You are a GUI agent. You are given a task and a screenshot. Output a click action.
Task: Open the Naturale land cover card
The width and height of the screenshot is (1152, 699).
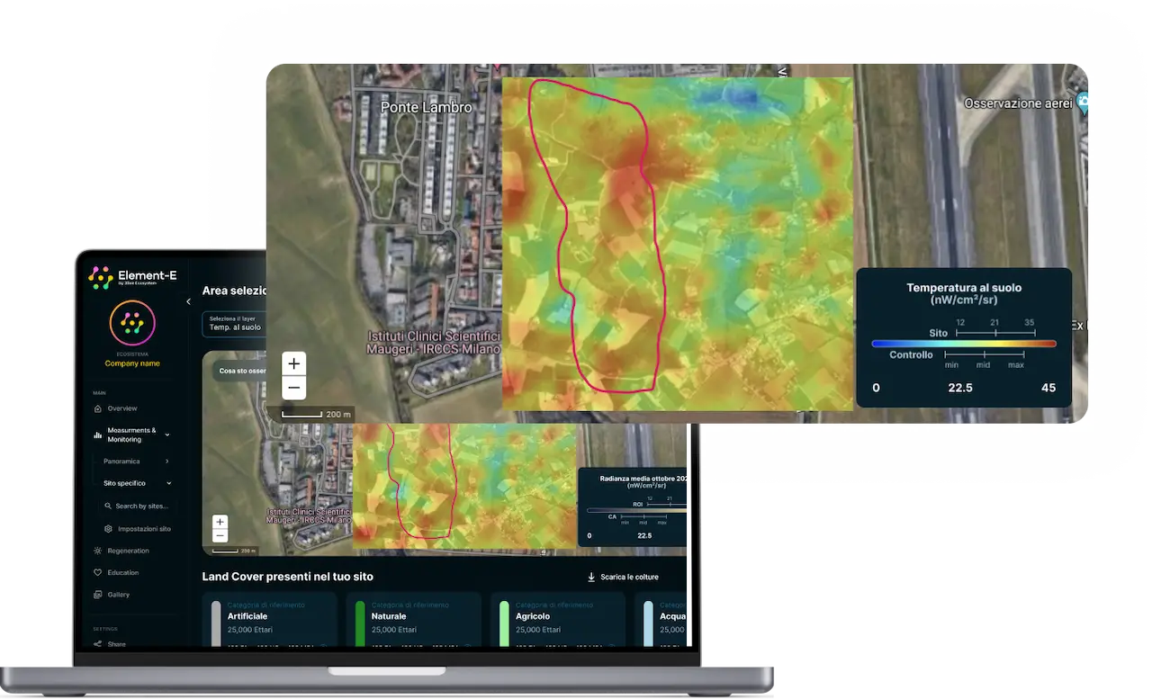tap(414, 619)
